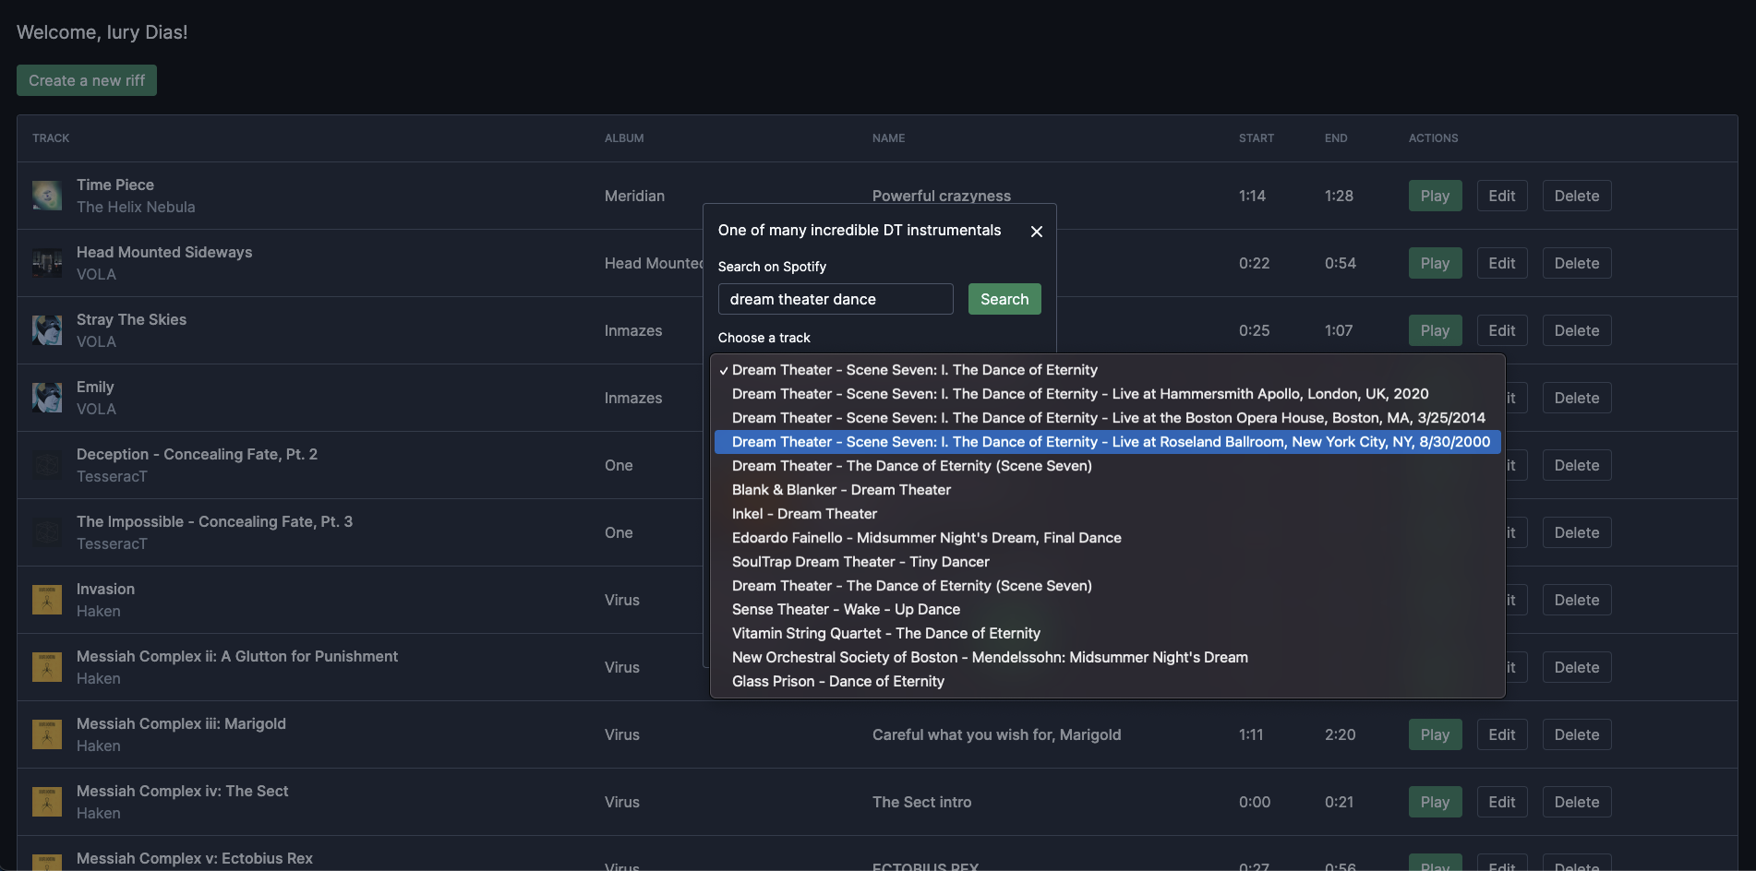Edit the Head Mounted Sideways riff
The width and height of the screenshot is (1756, 871).
point(1501,263)
